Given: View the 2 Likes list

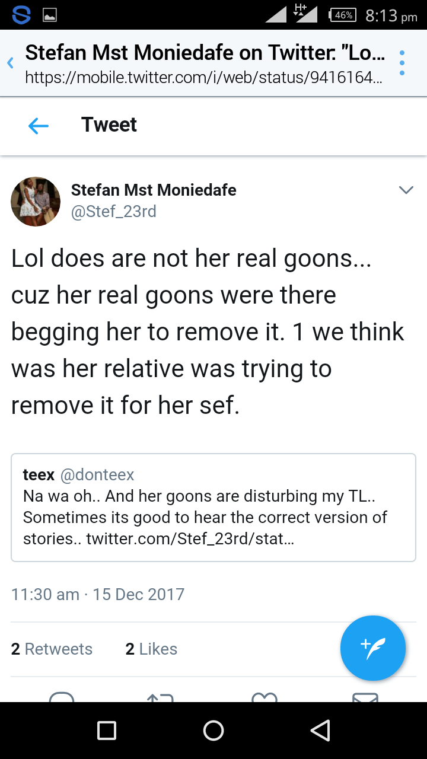Looking at the screenshot, I should 151,649.
